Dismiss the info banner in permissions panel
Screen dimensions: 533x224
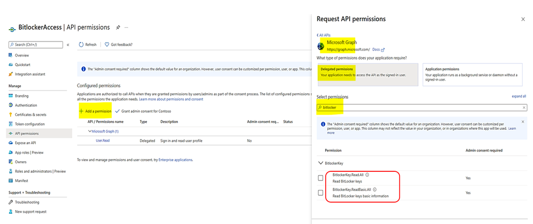[x=523, y=121]
